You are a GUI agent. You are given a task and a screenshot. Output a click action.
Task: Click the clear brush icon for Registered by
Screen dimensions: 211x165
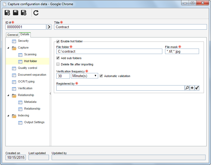click(197, 88)
